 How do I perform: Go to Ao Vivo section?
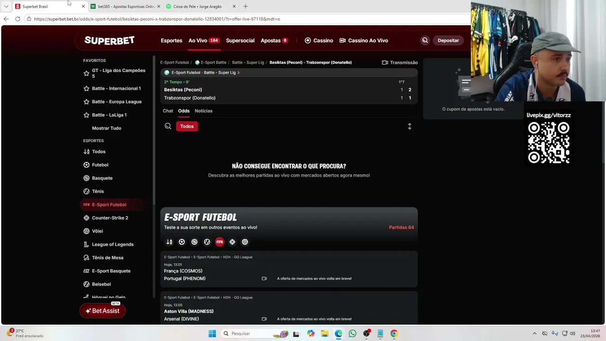(204, 40)
